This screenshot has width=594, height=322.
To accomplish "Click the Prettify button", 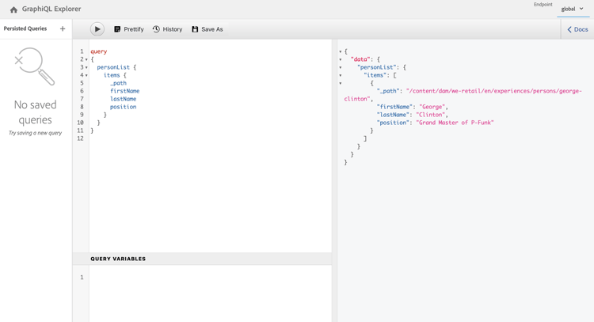I will [x=128, y=29].
